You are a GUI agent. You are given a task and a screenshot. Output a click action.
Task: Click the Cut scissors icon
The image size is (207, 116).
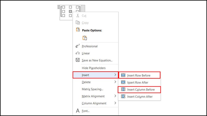click(x=77, y=15)
